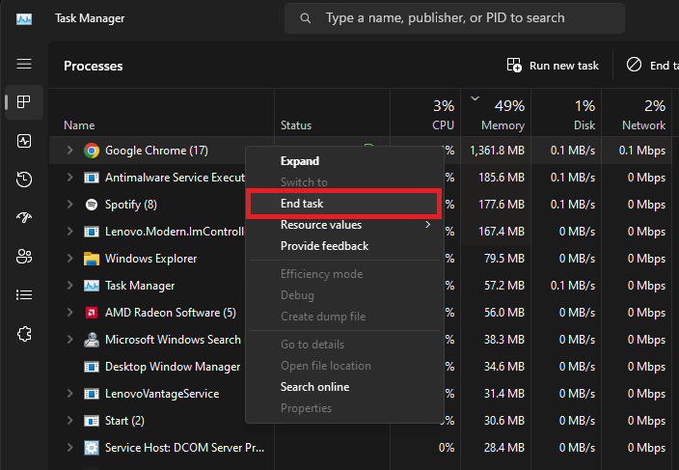Click the Google Chrome process icon

click(x=92, y=151)
